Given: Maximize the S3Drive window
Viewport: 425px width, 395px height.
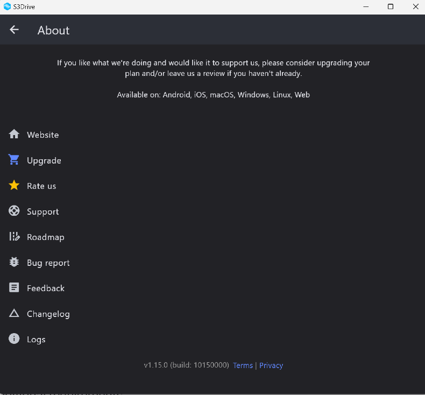Looking at the screenshot, I should 391,6.
